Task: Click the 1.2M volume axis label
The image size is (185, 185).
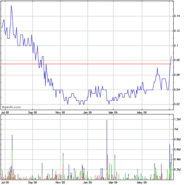Action: 177,119
